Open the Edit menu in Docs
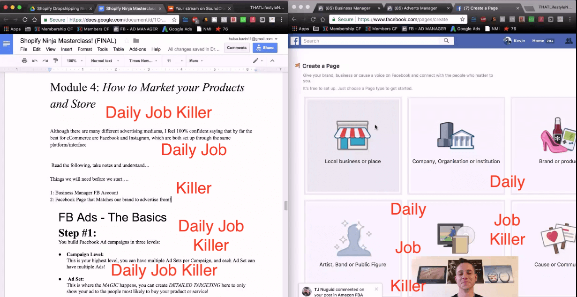Screen dimensions: 577x297 (37, 49)
